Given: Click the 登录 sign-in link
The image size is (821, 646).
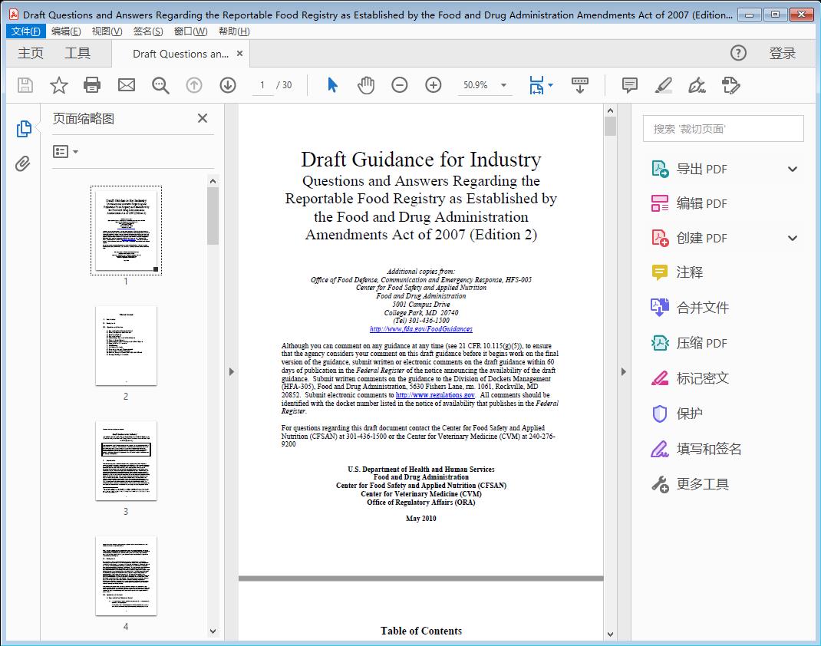Looking at the screenshot, I should coord(783,53).
